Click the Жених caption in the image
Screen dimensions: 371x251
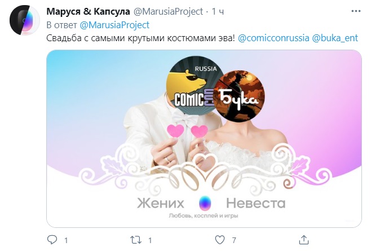click(x=161, y=203)
